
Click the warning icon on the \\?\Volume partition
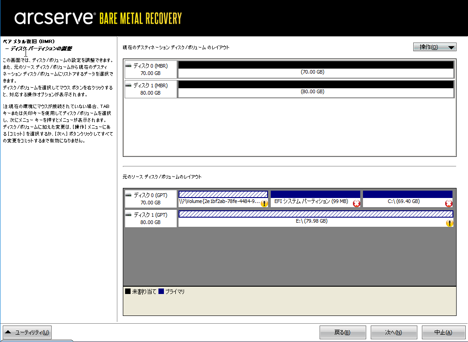coord(264,203)
